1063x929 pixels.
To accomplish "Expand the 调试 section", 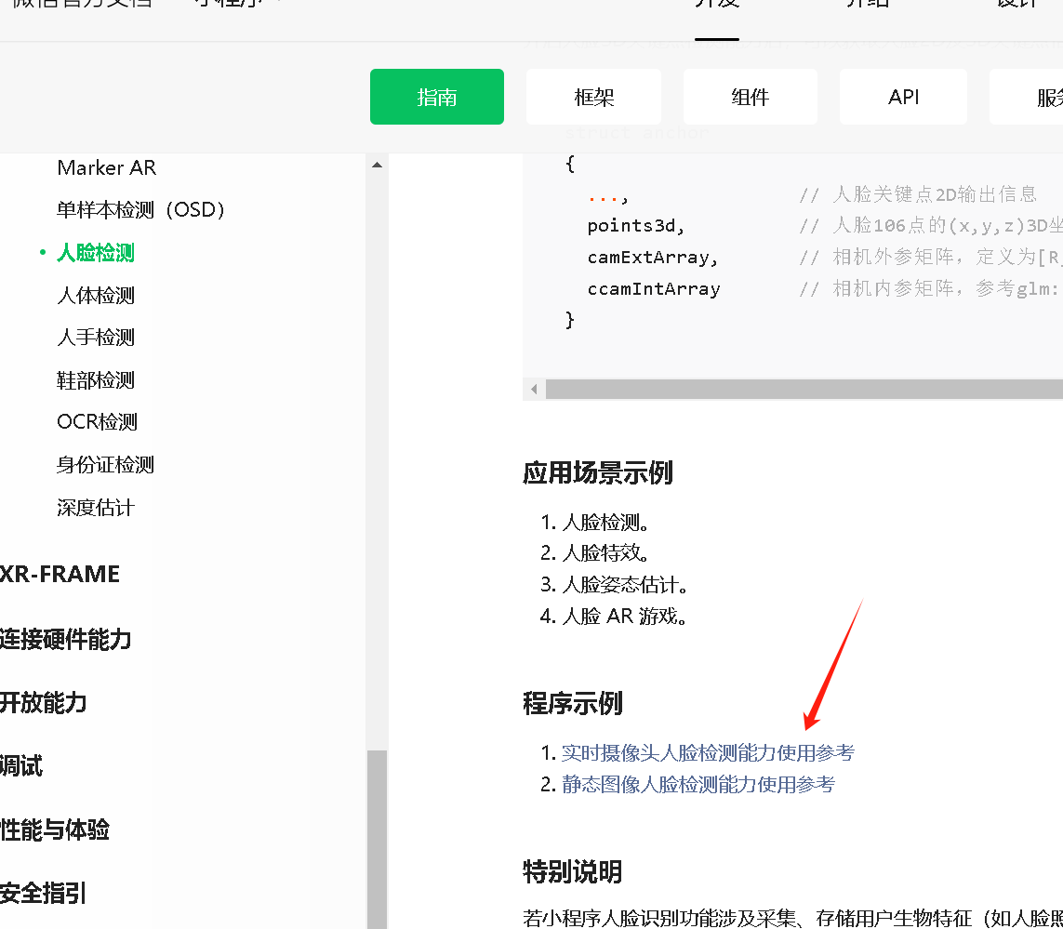I will (21, 766).
